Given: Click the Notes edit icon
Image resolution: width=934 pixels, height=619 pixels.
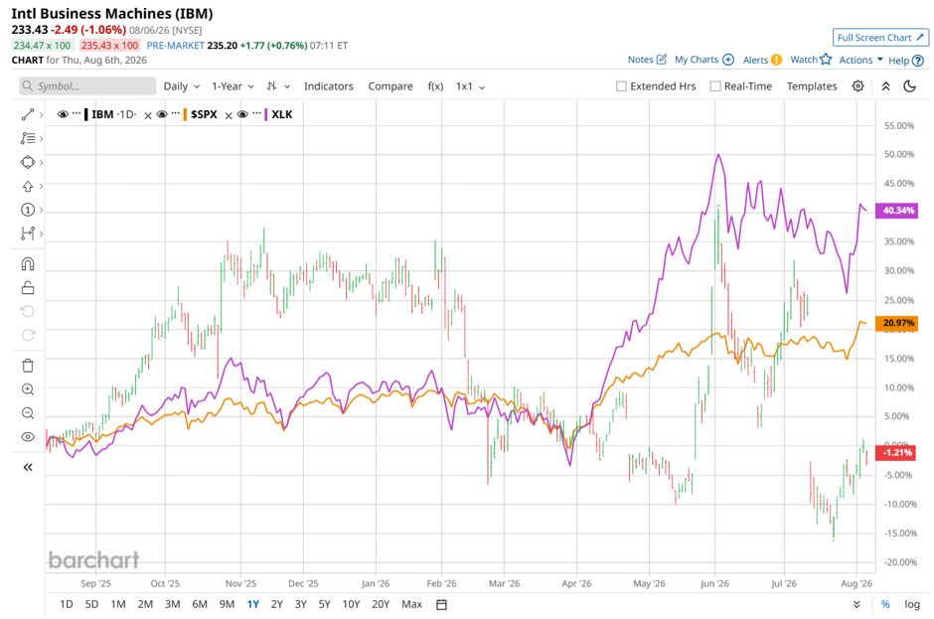Looking at the screenshot, I should pyautogui.click(x=661, y=59).
